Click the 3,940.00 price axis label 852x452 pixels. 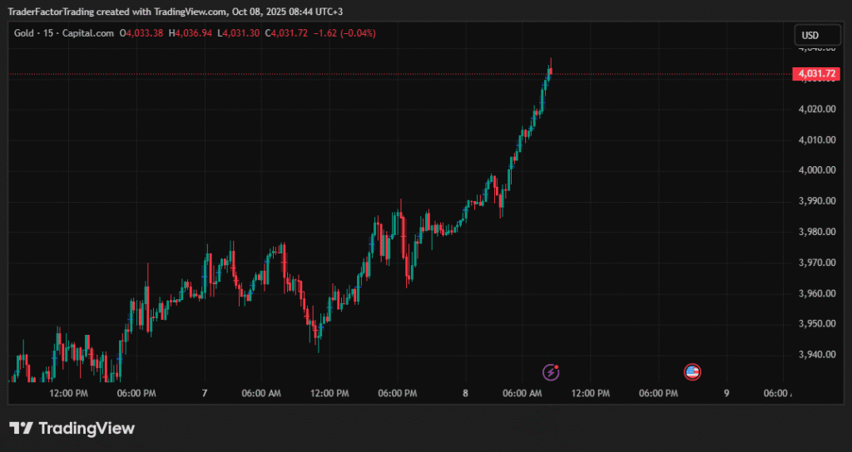(815, 355)
